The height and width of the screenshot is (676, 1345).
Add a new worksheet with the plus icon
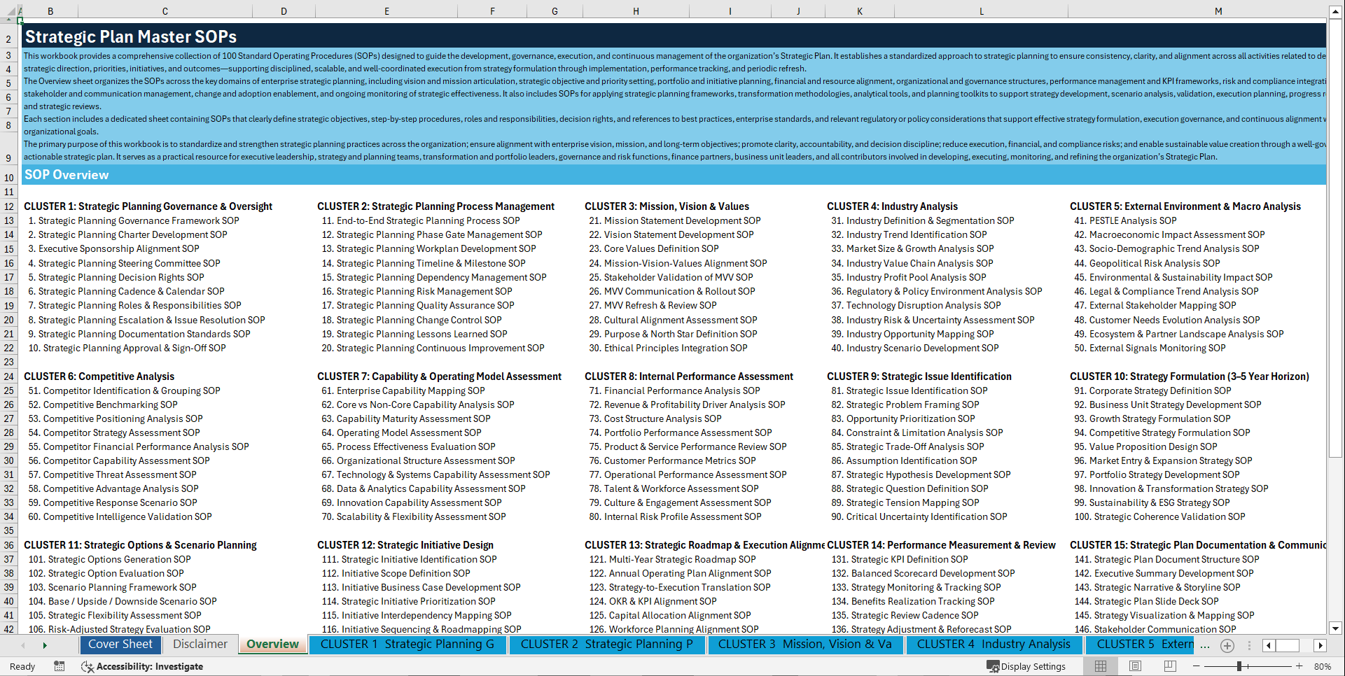click(x=1227, y=645)
